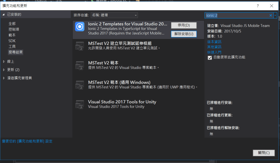Collapse the 已安裝的 category

pyautogui.click(x=4, y=15)
